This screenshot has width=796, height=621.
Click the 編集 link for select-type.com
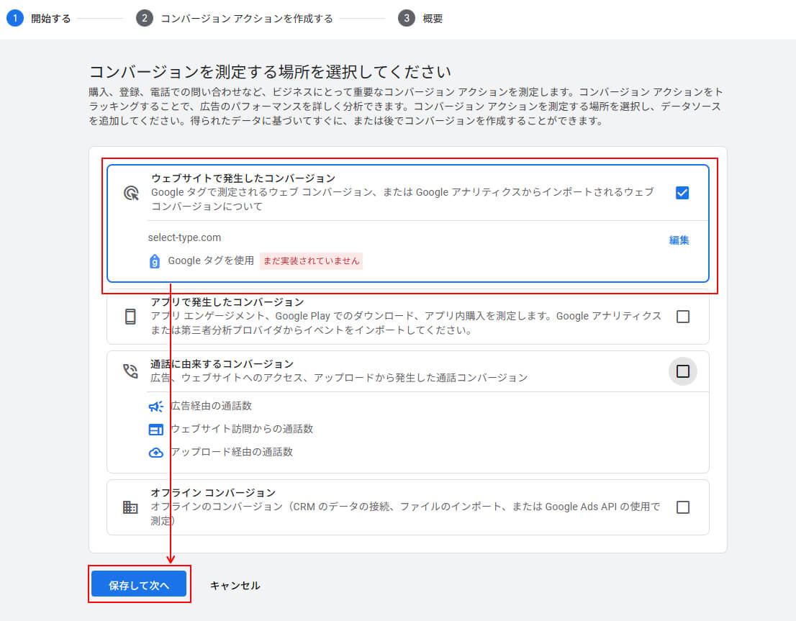pyautogui.click(x=679, y=240)
